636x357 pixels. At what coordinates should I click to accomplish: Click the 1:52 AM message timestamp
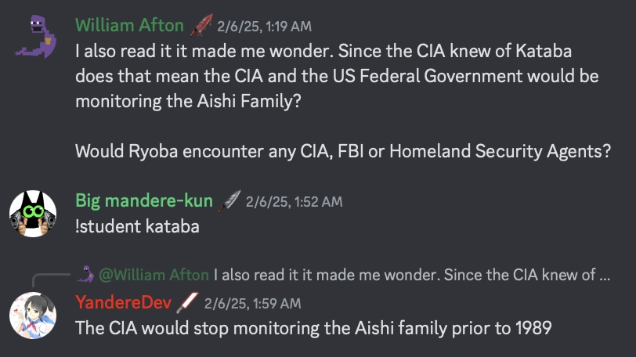pyautogui.click(x=294, y=202)
